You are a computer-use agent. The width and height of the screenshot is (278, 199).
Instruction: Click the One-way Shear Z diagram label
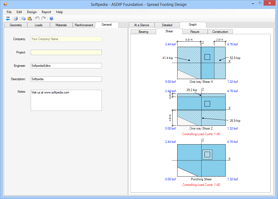click(201, 128)
